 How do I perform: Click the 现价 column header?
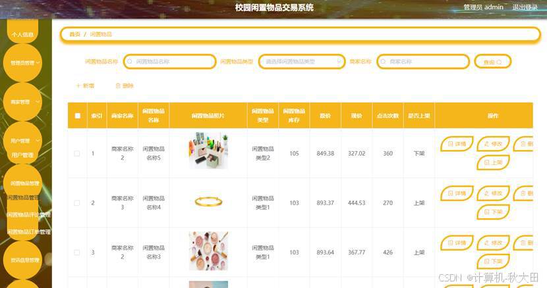pos(357,116)
